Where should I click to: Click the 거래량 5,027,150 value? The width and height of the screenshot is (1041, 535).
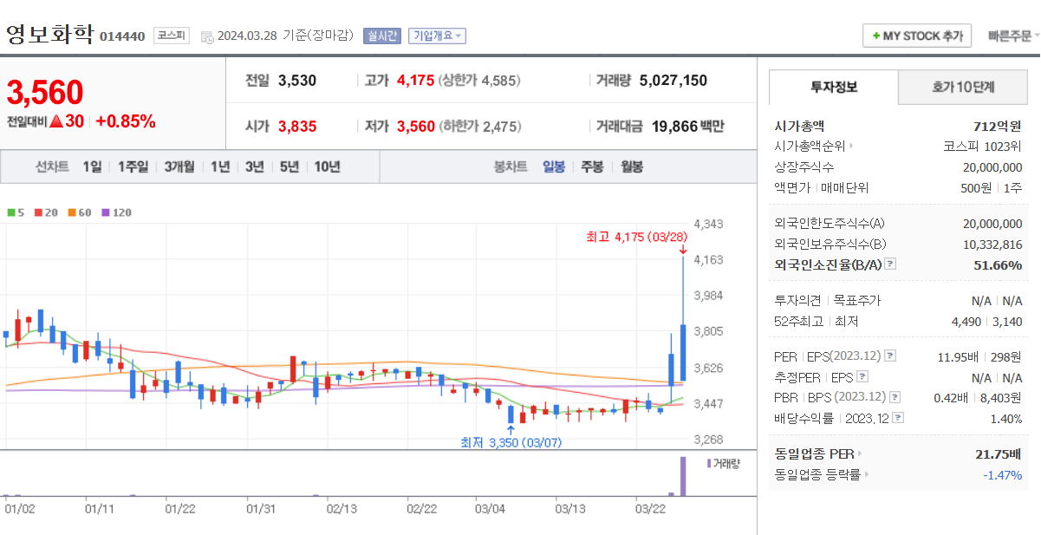[x=673, y=81]
